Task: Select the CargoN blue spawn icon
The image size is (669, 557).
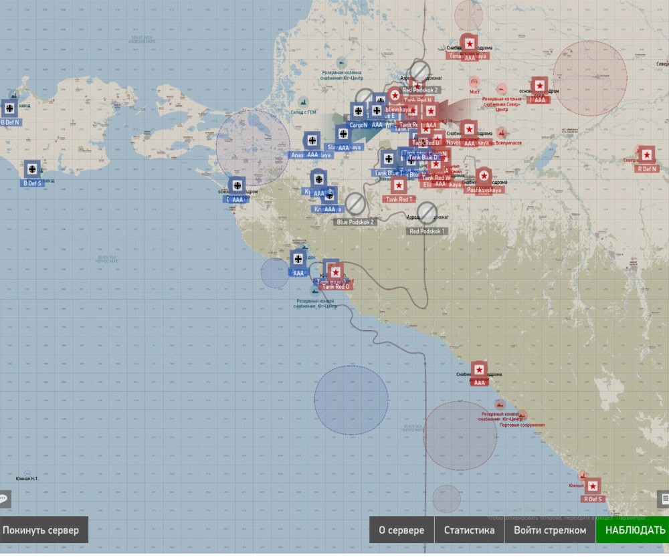Action: 359,111
